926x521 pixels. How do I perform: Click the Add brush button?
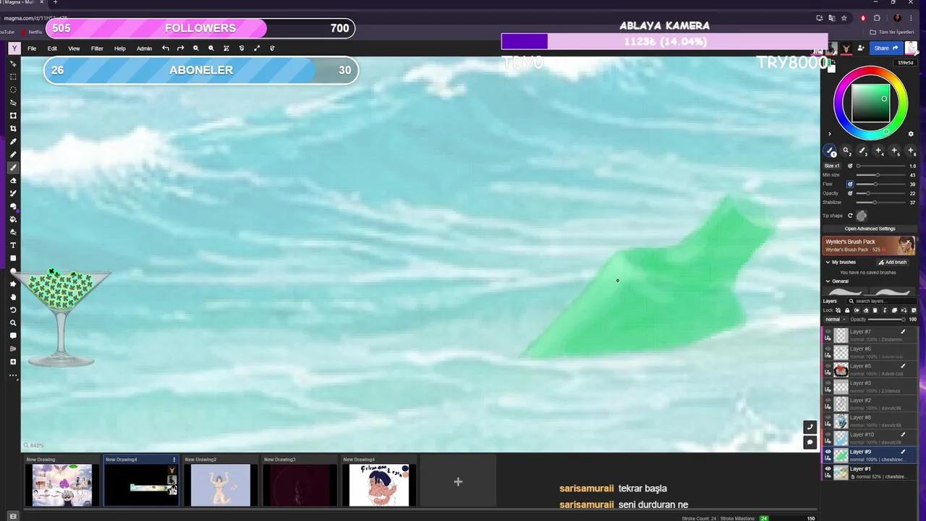point(893,262)
